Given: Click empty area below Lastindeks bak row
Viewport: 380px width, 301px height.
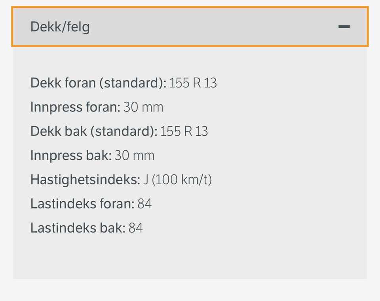Looking at the screenshot, I should tap(190, 257).
